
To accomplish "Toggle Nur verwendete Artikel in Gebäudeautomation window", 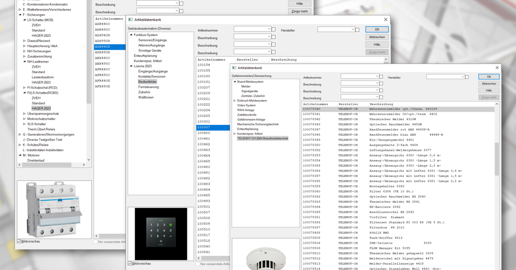I will point(198,263).
